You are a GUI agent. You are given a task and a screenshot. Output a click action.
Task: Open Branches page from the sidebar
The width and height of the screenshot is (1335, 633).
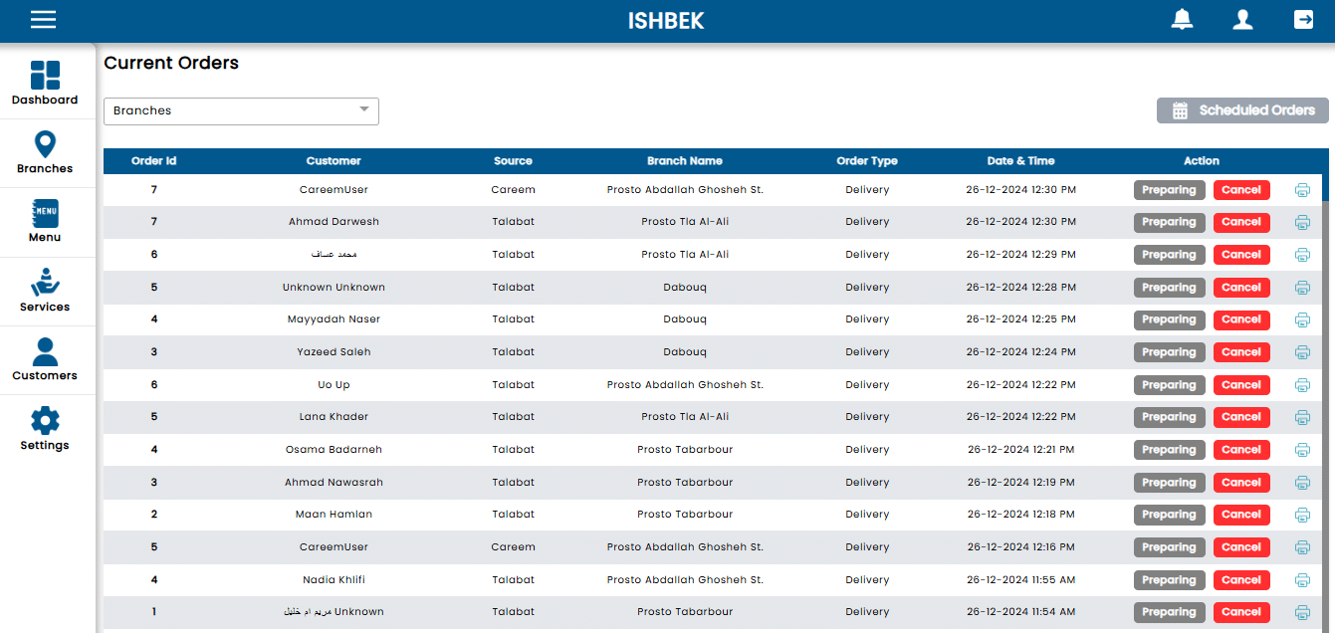(x=45, y=152)
